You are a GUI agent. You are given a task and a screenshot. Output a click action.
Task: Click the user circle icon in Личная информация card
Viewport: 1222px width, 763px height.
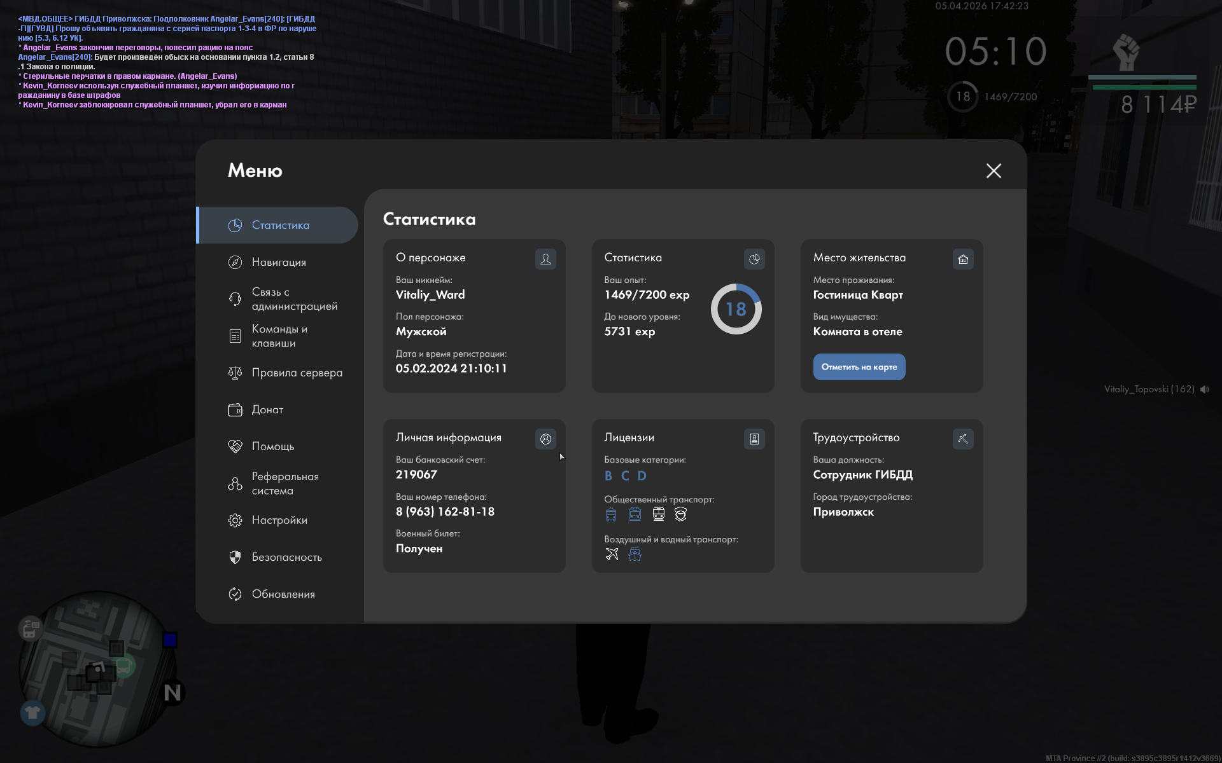pos(545,439)
